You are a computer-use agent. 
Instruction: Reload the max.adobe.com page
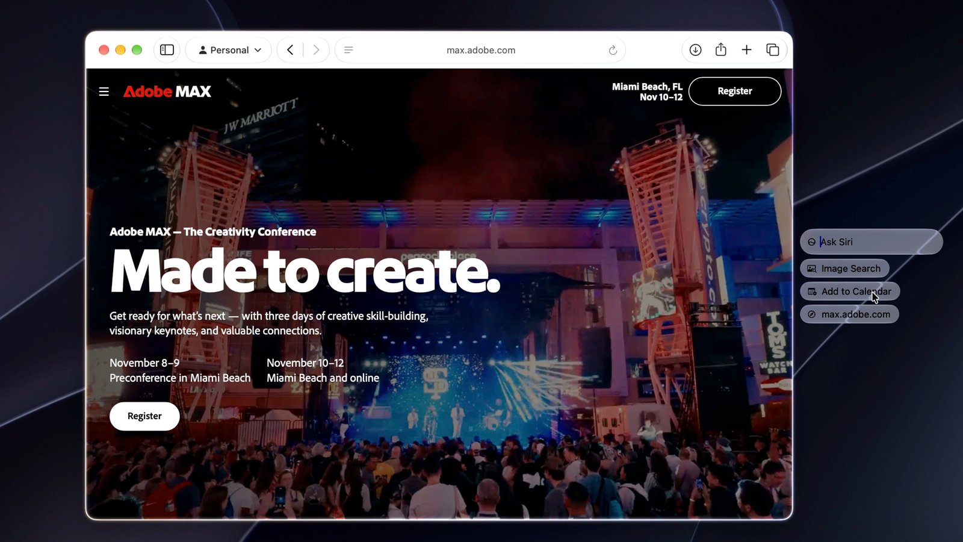point(613,50)
